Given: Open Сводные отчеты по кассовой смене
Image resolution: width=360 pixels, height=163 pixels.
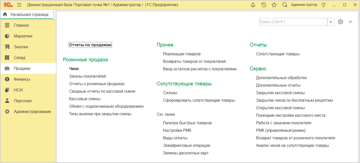Looking at the screenshot, I should click(102, 91).
